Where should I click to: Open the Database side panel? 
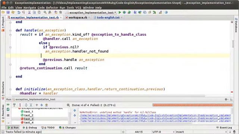pyautogui.click(x=236, y=25)
